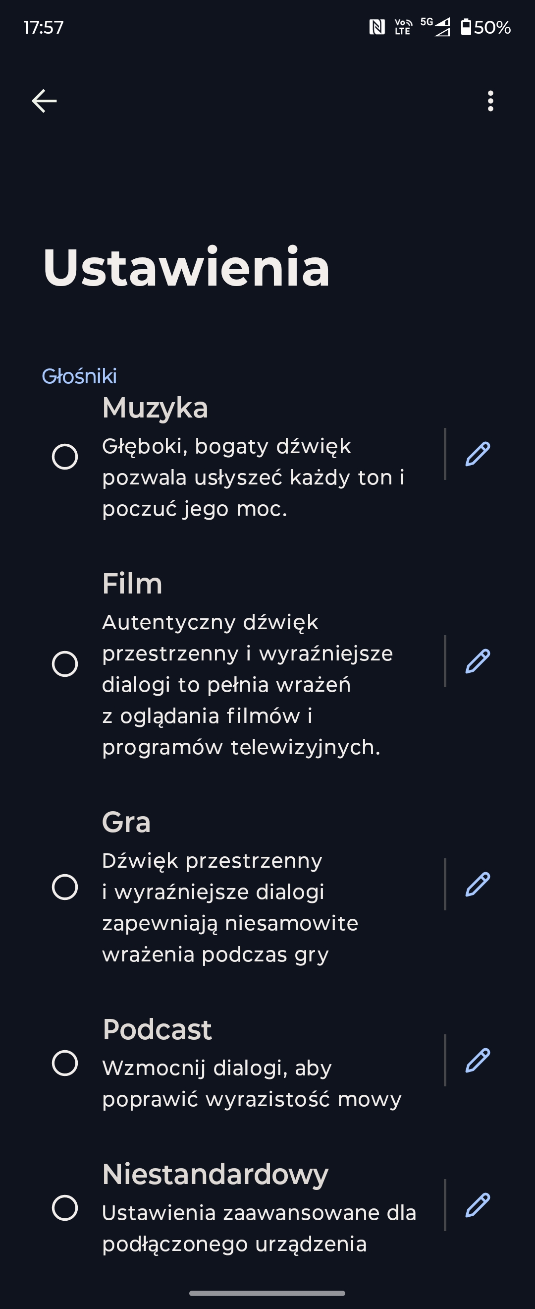
Task: Tap the Podcast description about dialogi
Action: pos(252,1083)
